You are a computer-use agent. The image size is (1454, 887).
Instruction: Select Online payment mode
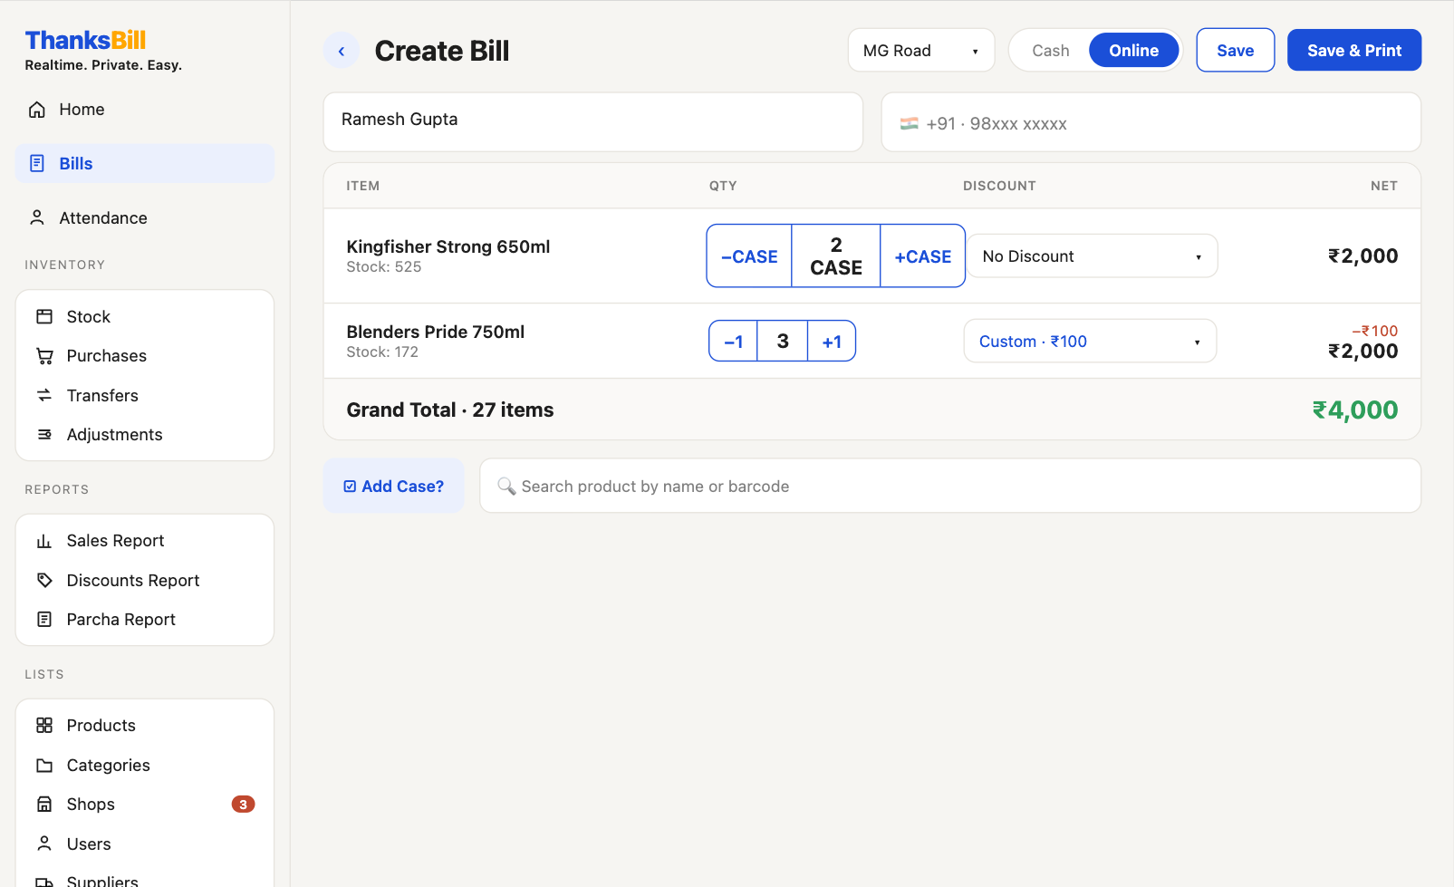1134,51
